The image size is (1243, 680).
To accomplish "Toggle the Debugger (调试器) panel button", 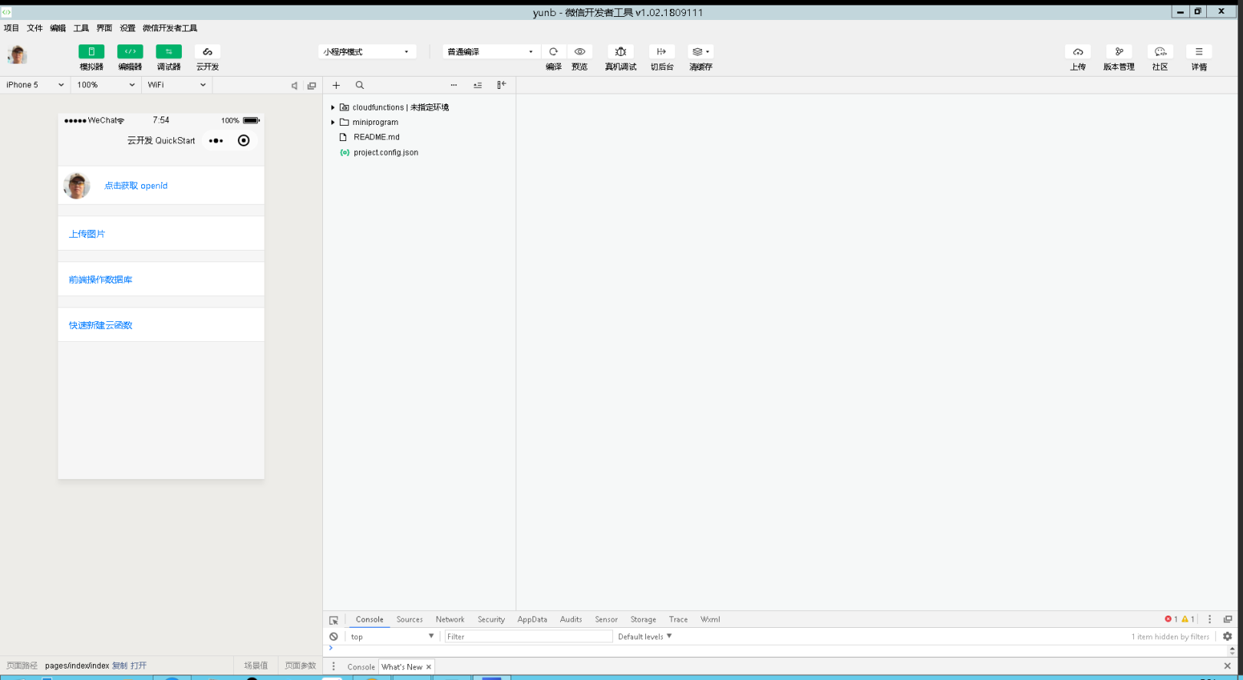I will pyautogui.click(x=169, y=52).
